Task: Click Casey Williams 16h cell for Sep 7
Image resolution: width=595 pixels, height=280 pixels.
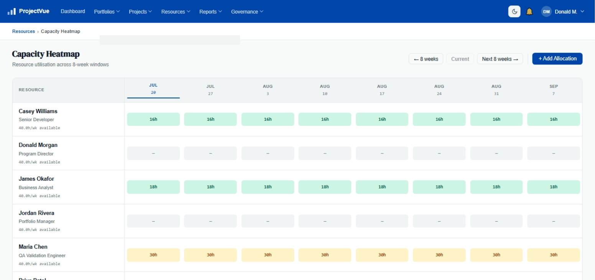Action: pyautogui.click(x=554, y=119)
